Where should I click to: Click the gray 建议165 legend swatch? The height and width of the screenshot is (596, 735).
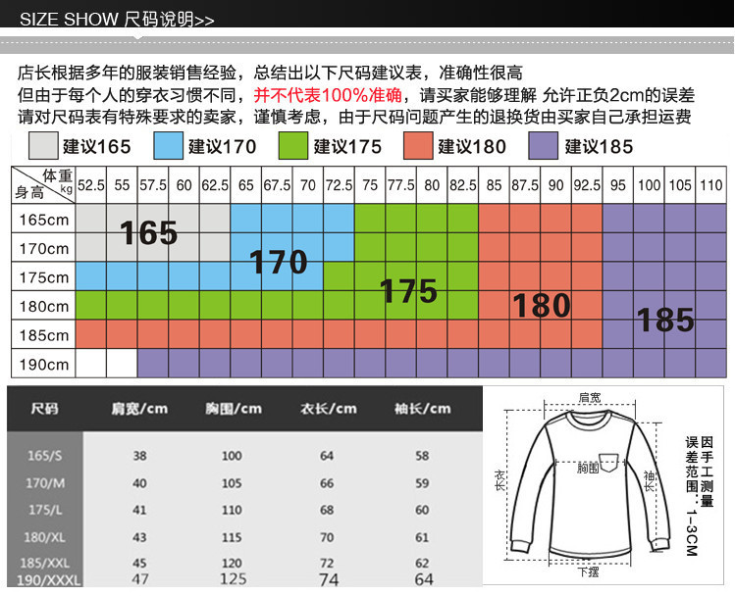point(43,146)
